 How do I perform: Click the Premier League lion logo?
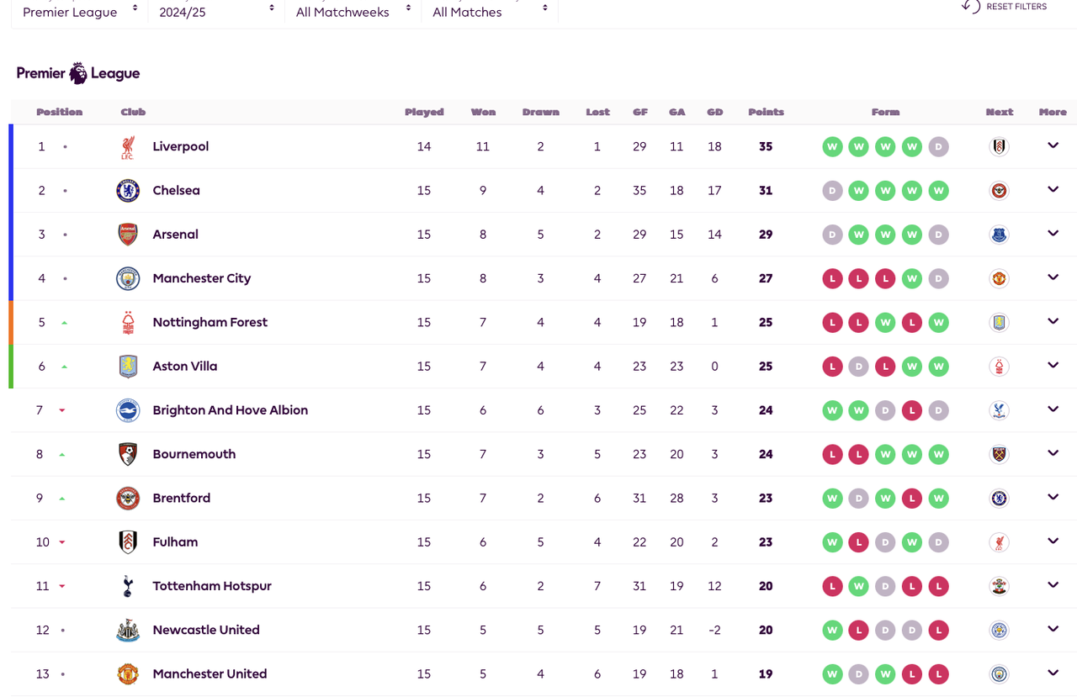click(78, 73)
